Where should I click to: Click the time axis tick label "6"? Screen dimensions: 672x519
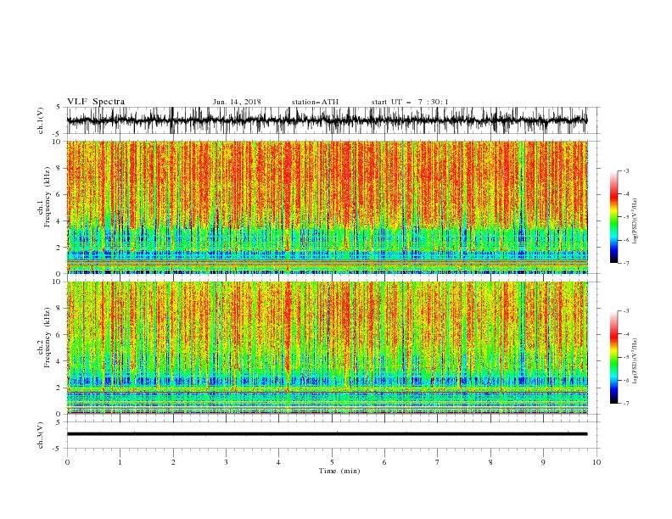click(384, 462)
